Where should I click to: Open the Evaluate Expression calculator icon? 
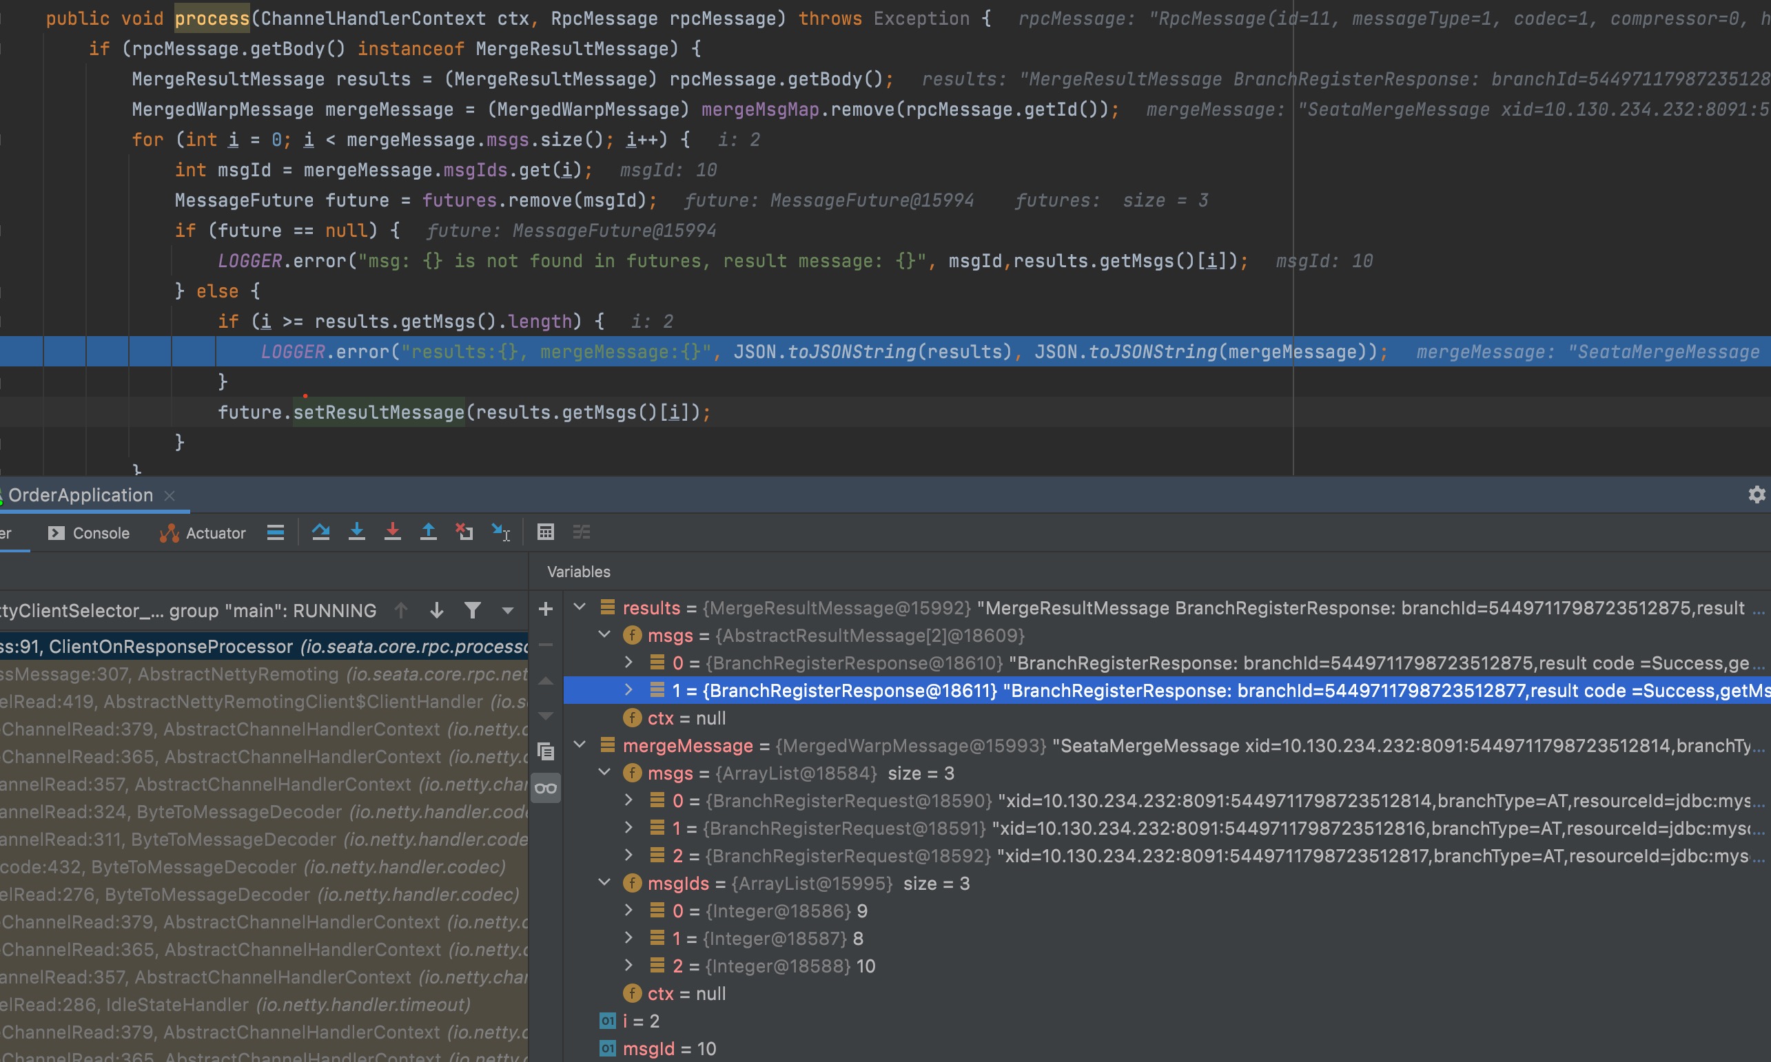pos(546,532)
